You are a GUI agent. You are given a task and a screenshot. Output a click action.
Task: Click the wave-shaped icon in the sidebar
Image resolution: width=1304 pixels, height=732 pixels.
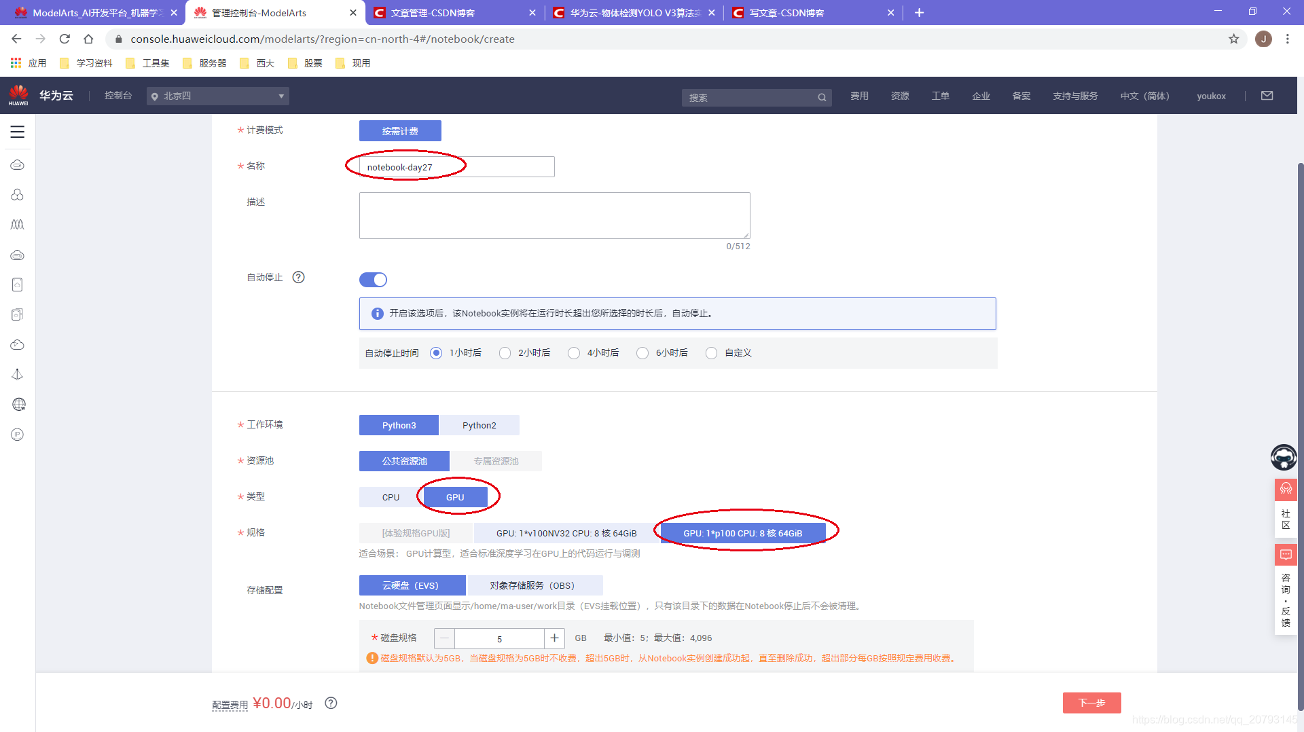coord(18,225)
